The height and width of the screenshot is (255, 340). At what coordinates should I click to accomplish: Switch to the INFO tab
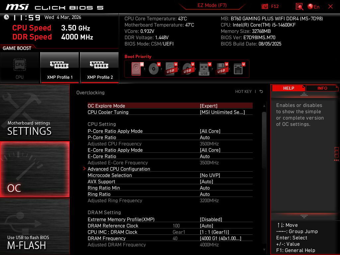[322, 88]
